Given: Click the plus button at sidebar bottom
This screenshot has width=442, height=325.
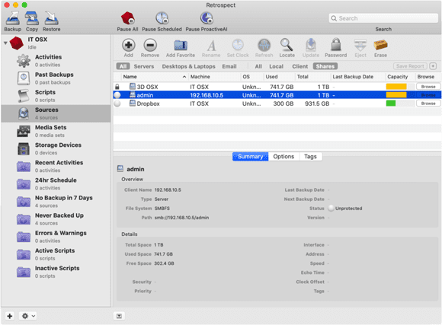Looking at the screenshot, I should coord(10,316).
